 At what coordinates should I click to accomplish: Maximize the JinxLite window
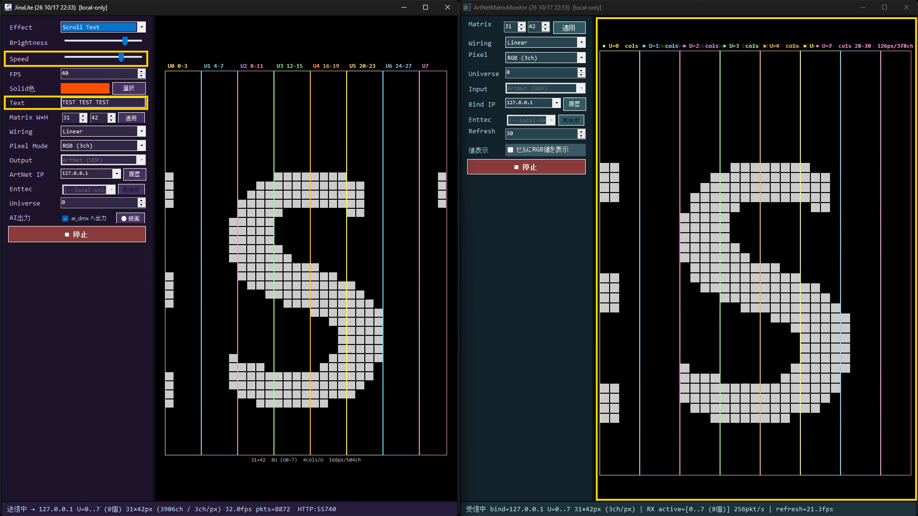pyautogui.click(x=426, y=7)
